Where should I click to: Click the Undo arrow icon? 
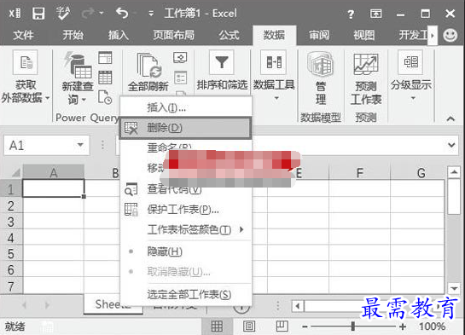tap(122, 13)
